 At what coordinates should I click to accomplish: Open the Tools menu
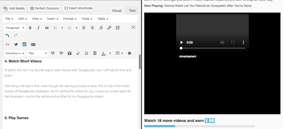[87, 19]
